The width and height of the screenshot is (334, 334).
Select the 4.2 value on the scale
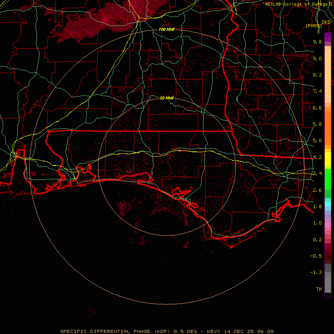(317, 157)
